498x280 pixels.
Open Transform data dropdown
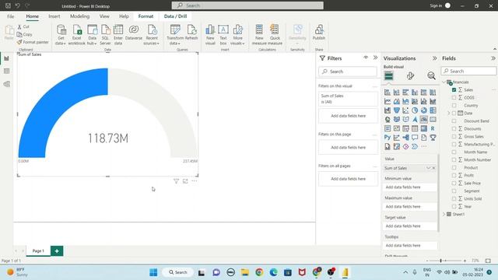tap(175, 34)
